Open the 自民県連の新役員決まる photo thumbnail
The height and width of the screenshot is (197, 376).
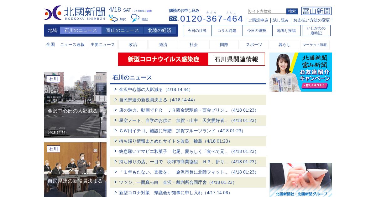75,170
